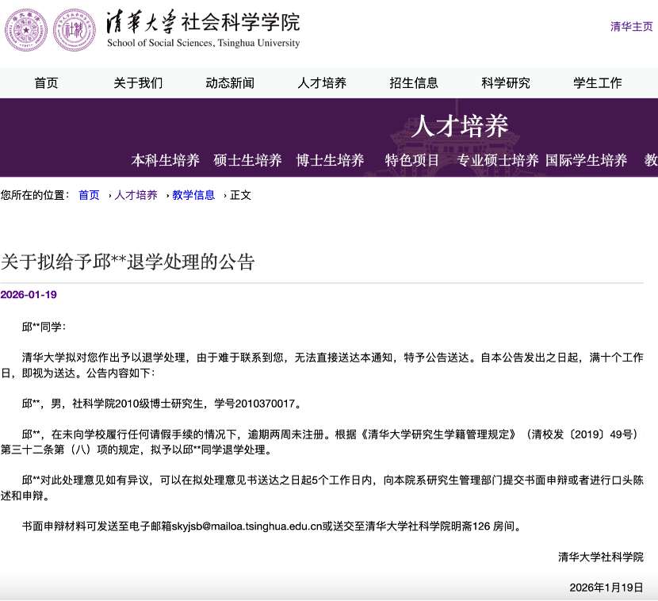Click the Tsinghua University circular seal logo

point(25,30)
